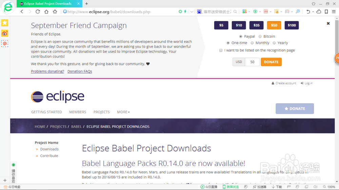Click the 100% zoom level control

[x=329, y=187]
